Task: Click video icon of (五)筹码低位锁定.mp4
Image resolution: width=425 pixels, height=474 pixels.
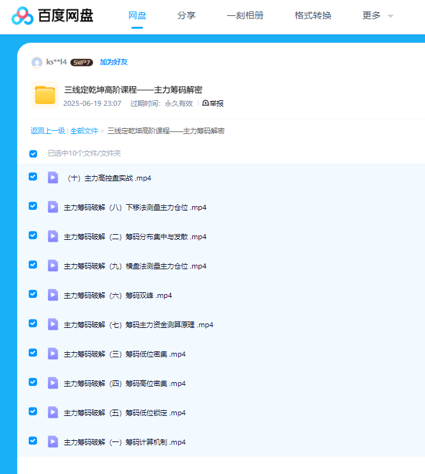Action: coord(53,412)
